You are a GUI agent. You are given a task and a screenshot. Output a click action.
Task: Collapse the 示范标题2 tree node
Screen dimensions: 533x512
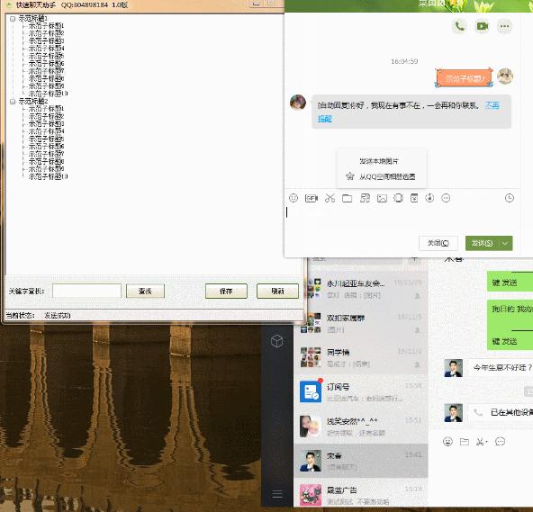[13, 102]
